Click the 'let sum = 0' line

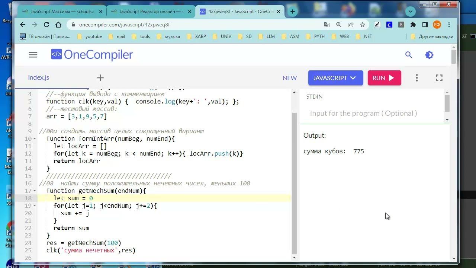pyautogui.click(x=73, y=198)
